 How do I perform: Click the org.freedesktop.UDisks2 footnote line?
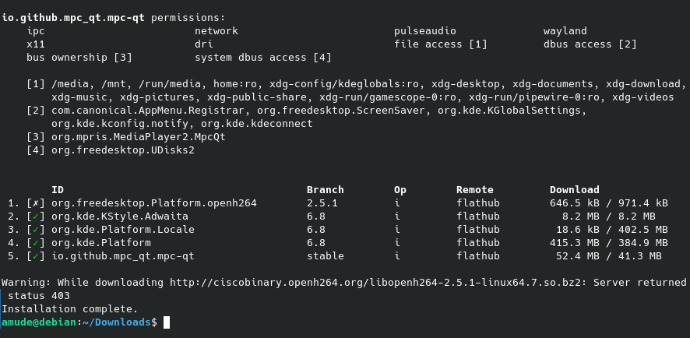click(123, 150)
